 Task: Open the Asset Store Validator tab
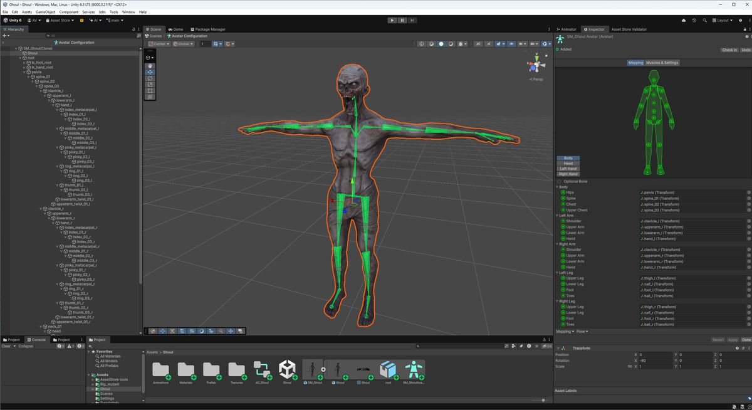click(629, 29)
